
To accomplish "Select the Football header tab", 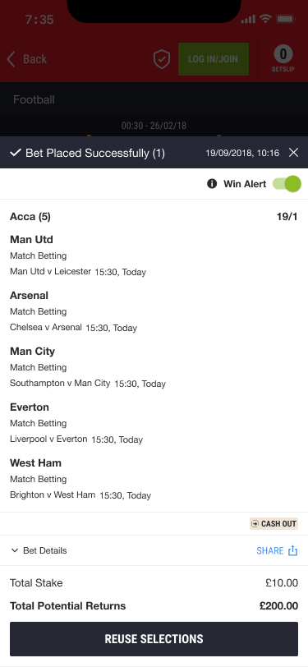I will tap(34, 99).
